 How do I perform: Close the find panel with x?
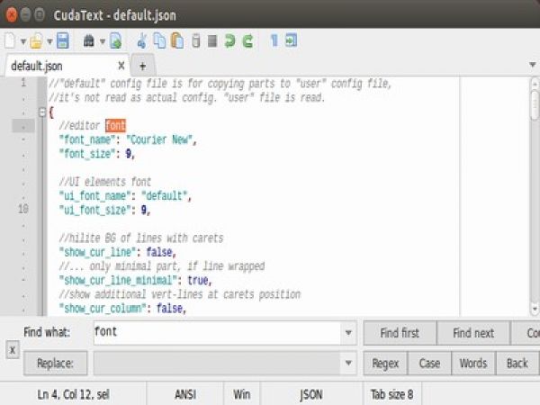point(13,350)
